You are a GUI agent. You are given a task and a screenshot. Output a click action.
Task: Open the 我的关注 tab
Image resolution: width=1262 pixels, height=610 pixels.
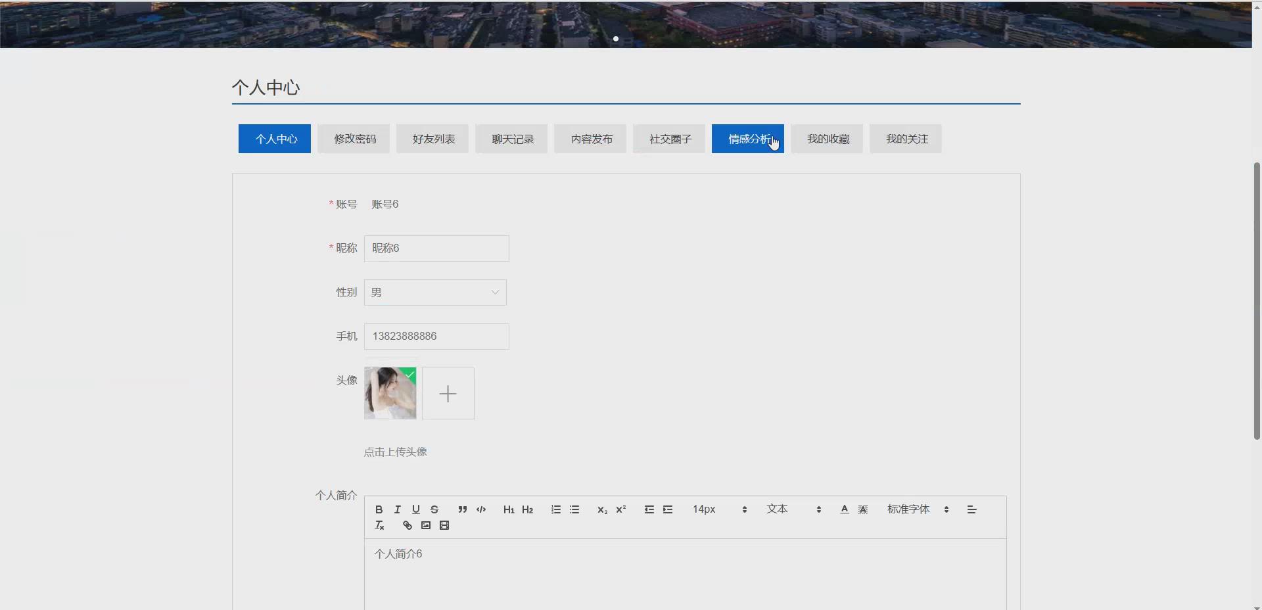[x=906, y=139]
